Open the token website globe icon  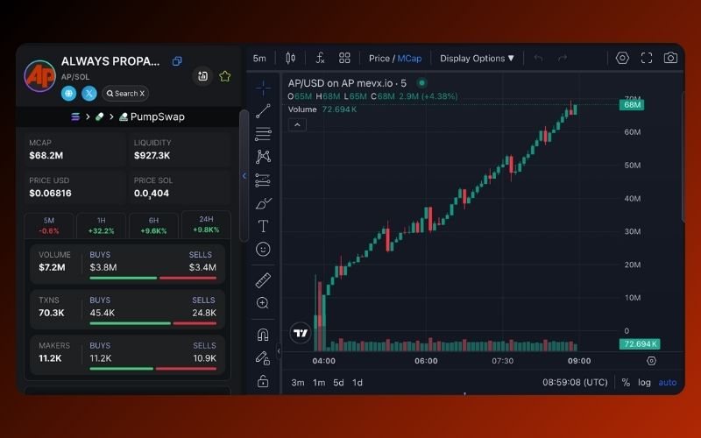pos(69,94)
